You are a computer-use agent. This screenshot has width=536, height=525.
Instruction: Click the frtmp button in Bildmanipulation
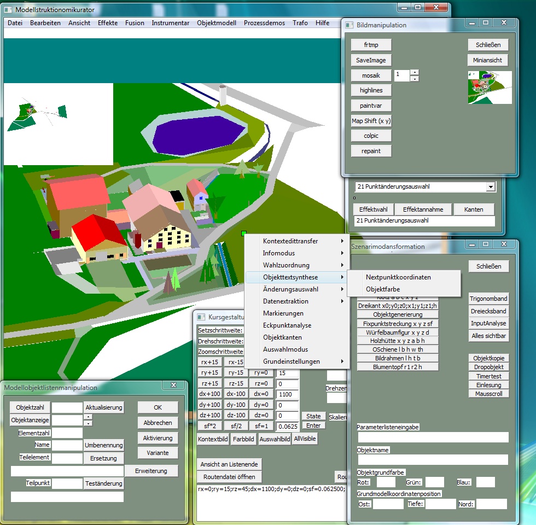click(371, 45)
